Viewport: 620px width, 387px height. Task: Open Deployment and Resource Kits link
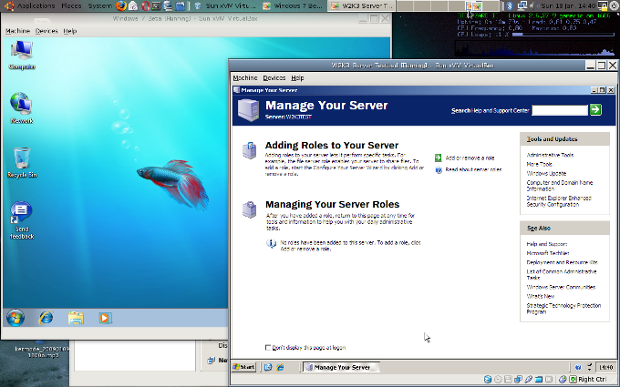point(562,262)
